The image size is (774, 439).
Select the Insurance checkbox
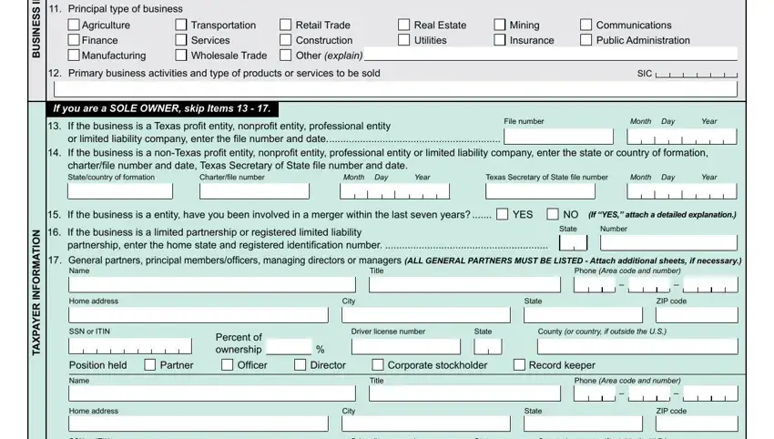point(500,40)
